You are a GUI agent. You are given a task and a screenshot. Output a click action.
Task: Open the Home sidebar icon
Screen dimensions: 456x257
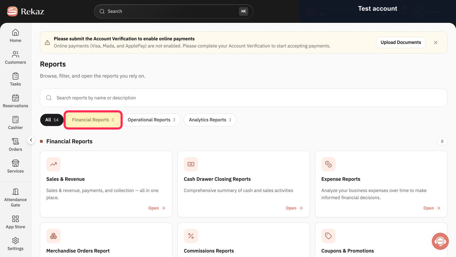(x=15, y=32)
